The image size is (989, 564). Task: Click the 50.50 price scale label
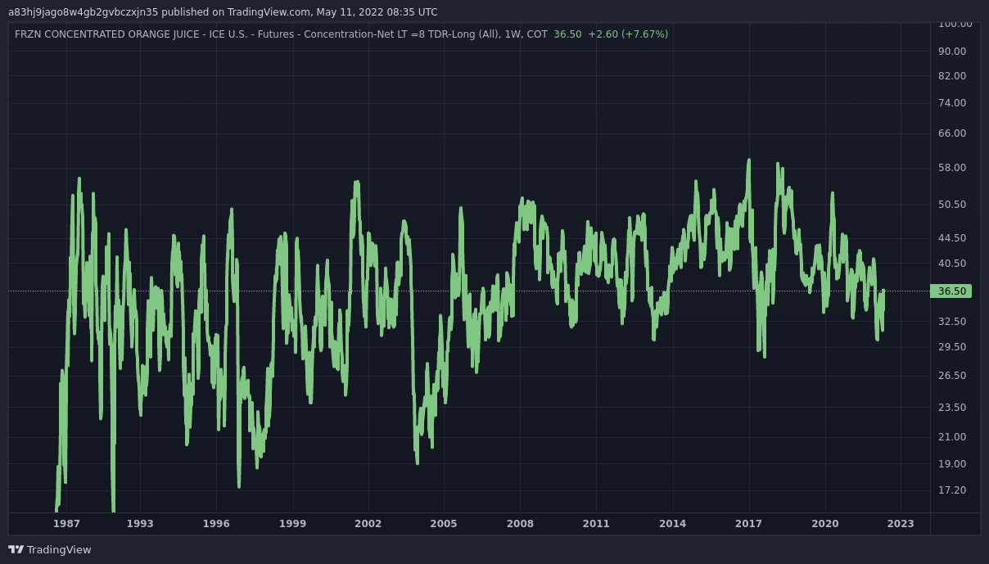[x=952, y=205]
